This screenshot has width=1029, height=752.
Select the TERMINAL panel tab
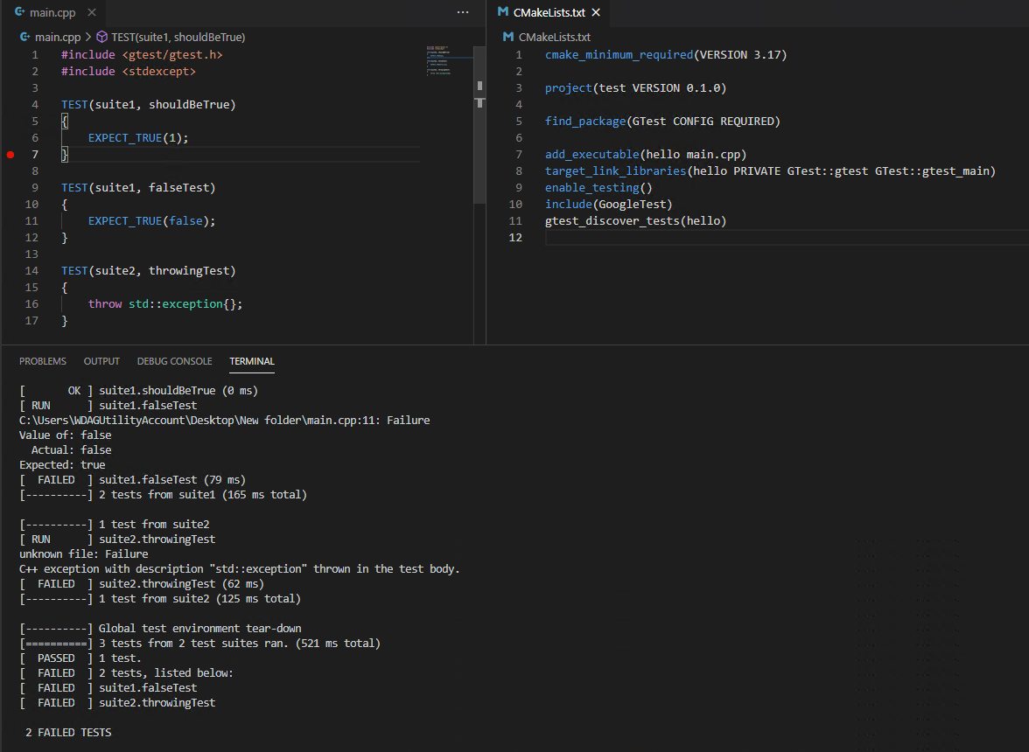tap(252, 361)
